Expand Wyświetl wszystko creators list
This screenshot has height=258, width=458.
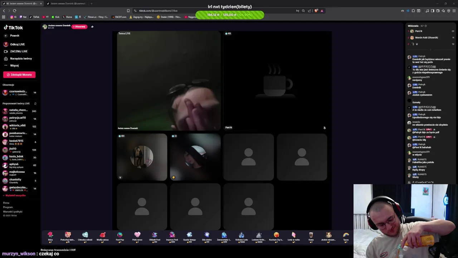pos(14,195)
